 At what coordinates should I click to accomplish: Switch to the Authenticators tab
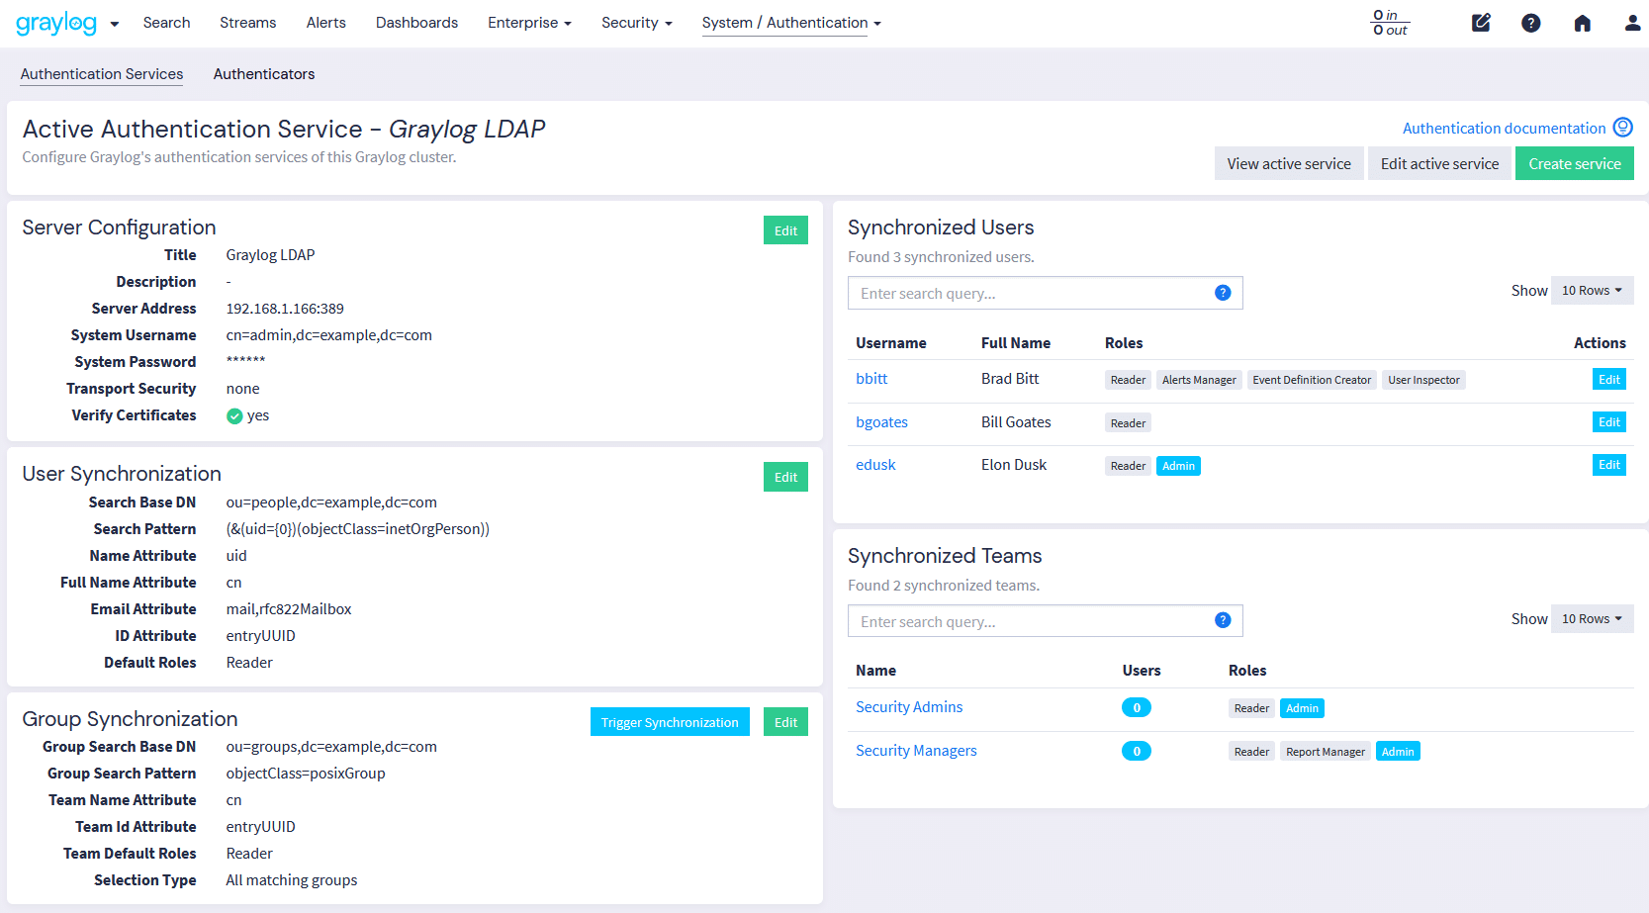(263, 74)
